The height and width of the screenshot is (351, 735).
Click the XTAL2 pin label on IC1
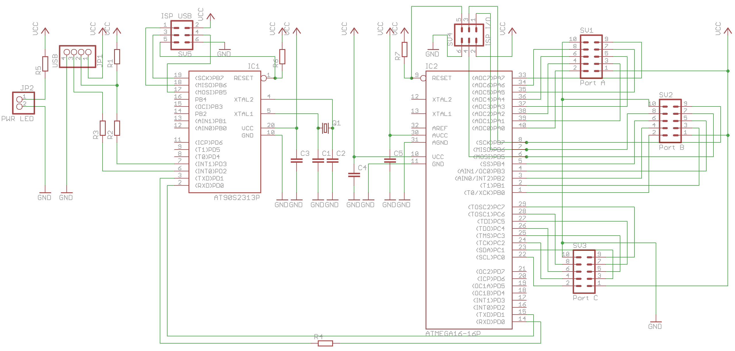[244, 100]
